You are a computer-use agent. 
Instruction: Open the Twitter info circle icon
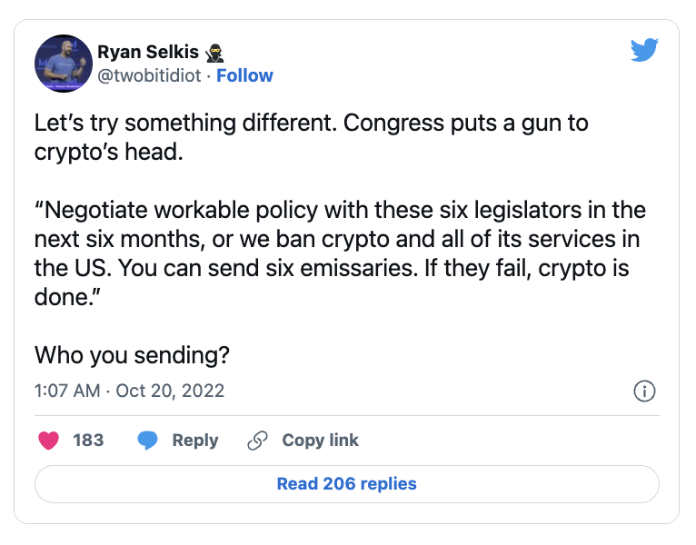point(643,391)
